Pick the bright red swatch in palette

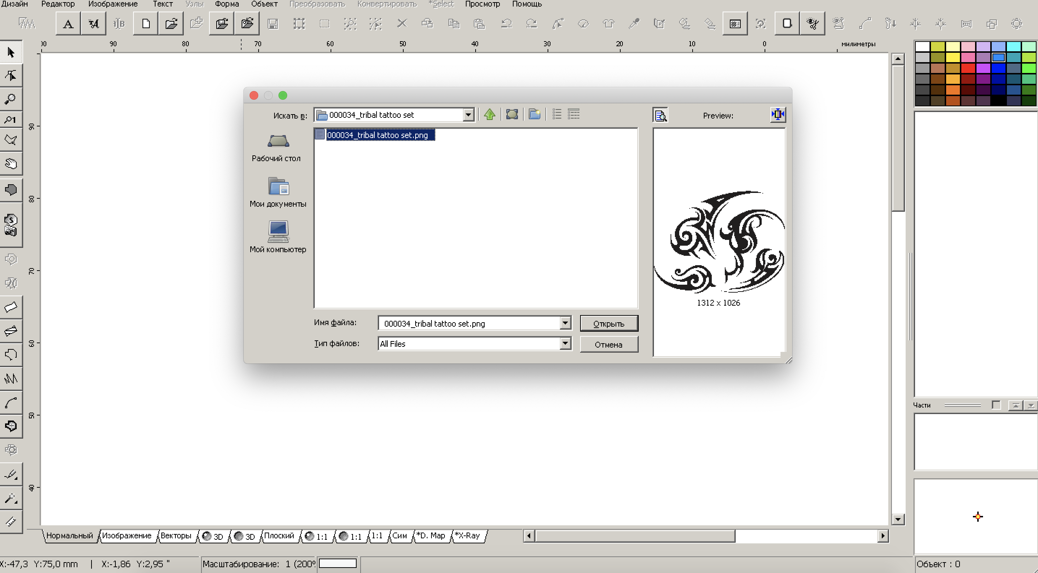pyautogui.click(x=968, y=68)
